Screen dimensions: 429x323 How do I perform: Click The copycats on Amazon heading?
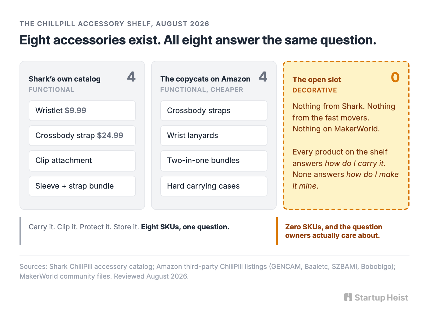click(x=205, y=79)
